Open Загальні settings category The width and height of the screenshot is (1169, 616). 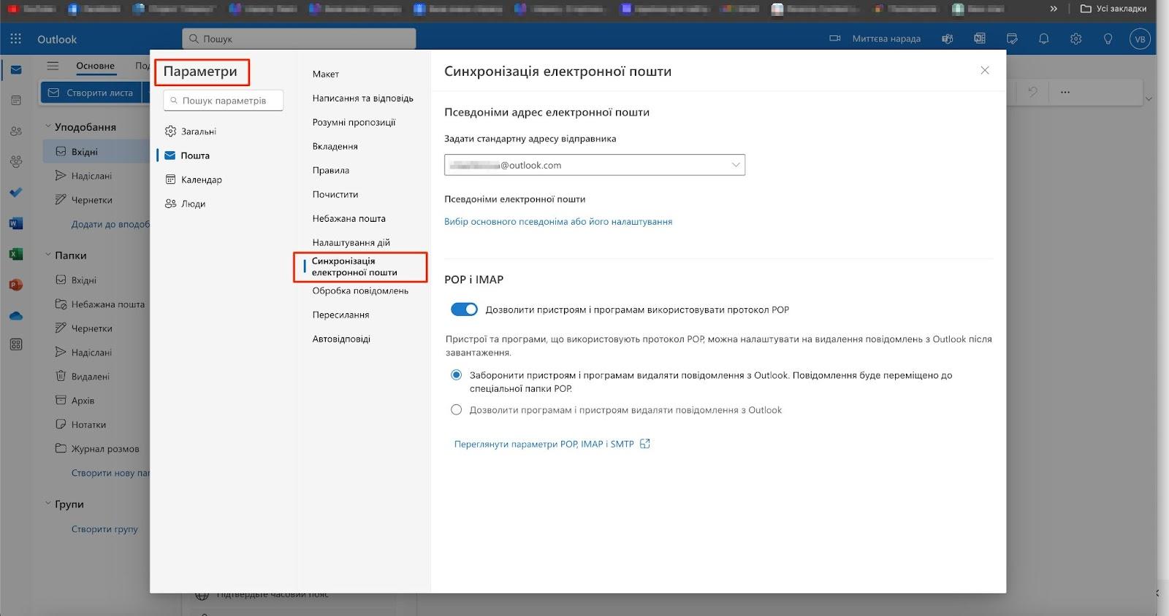191,131
